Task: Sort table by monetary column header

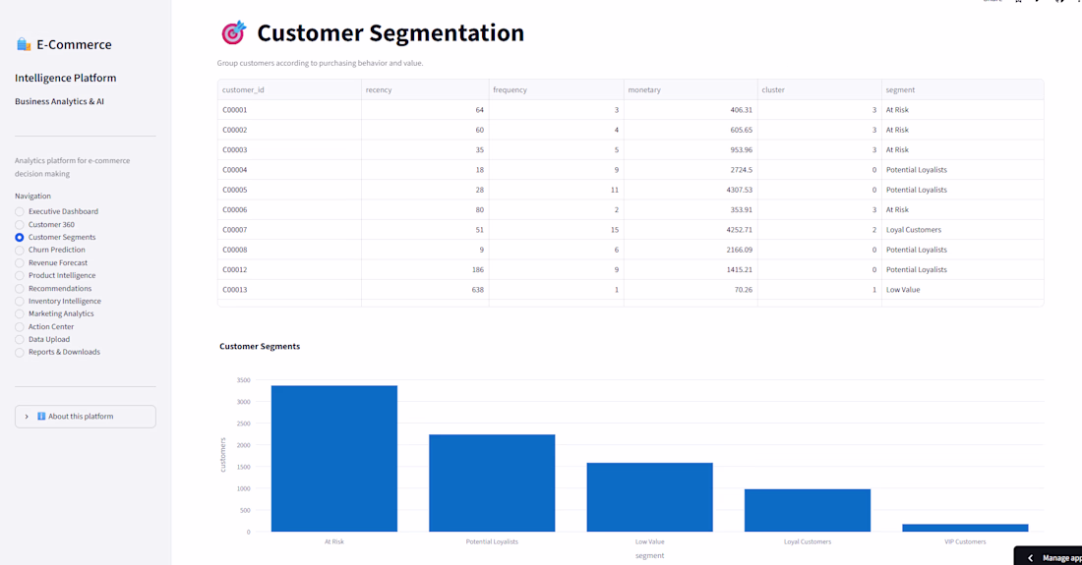Action: coord(691,89)
